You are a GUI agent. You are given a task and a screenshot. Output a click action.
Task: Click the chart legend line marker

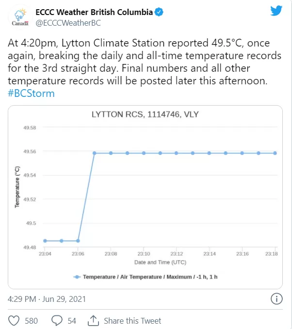pos(77,277)
